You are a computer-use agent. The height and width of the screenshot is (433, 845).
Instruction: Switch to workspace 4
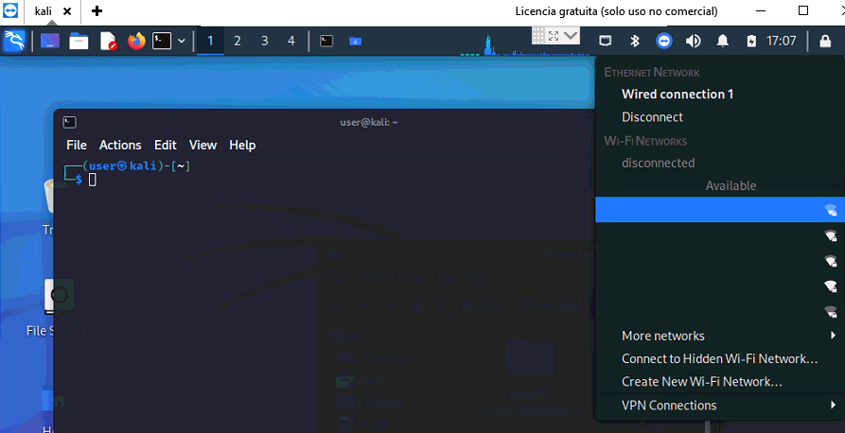pyautogui.click(x=291, y=41)
